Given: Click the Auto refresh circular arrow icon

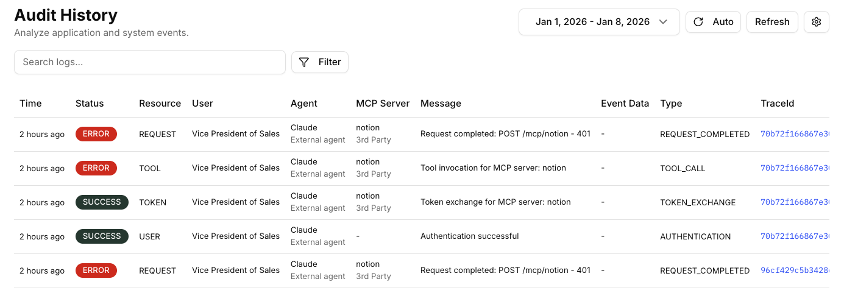Looking at the screenshot, I should point(699,22).
